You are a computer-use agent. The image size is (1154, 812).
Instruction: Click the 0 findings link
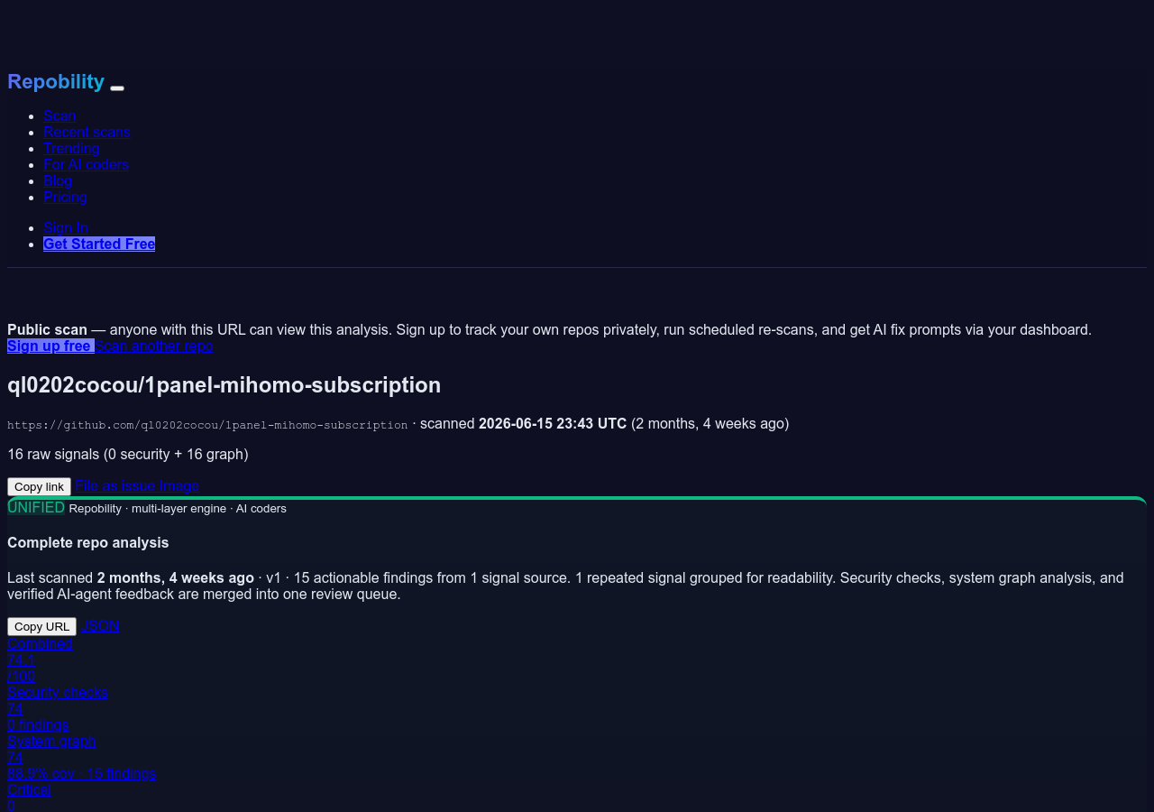(x=38, y=724)
